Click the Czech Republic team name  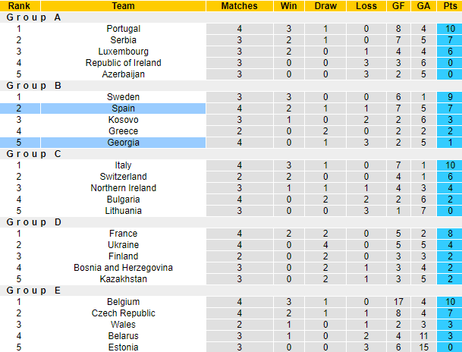(x=124, y=313)
